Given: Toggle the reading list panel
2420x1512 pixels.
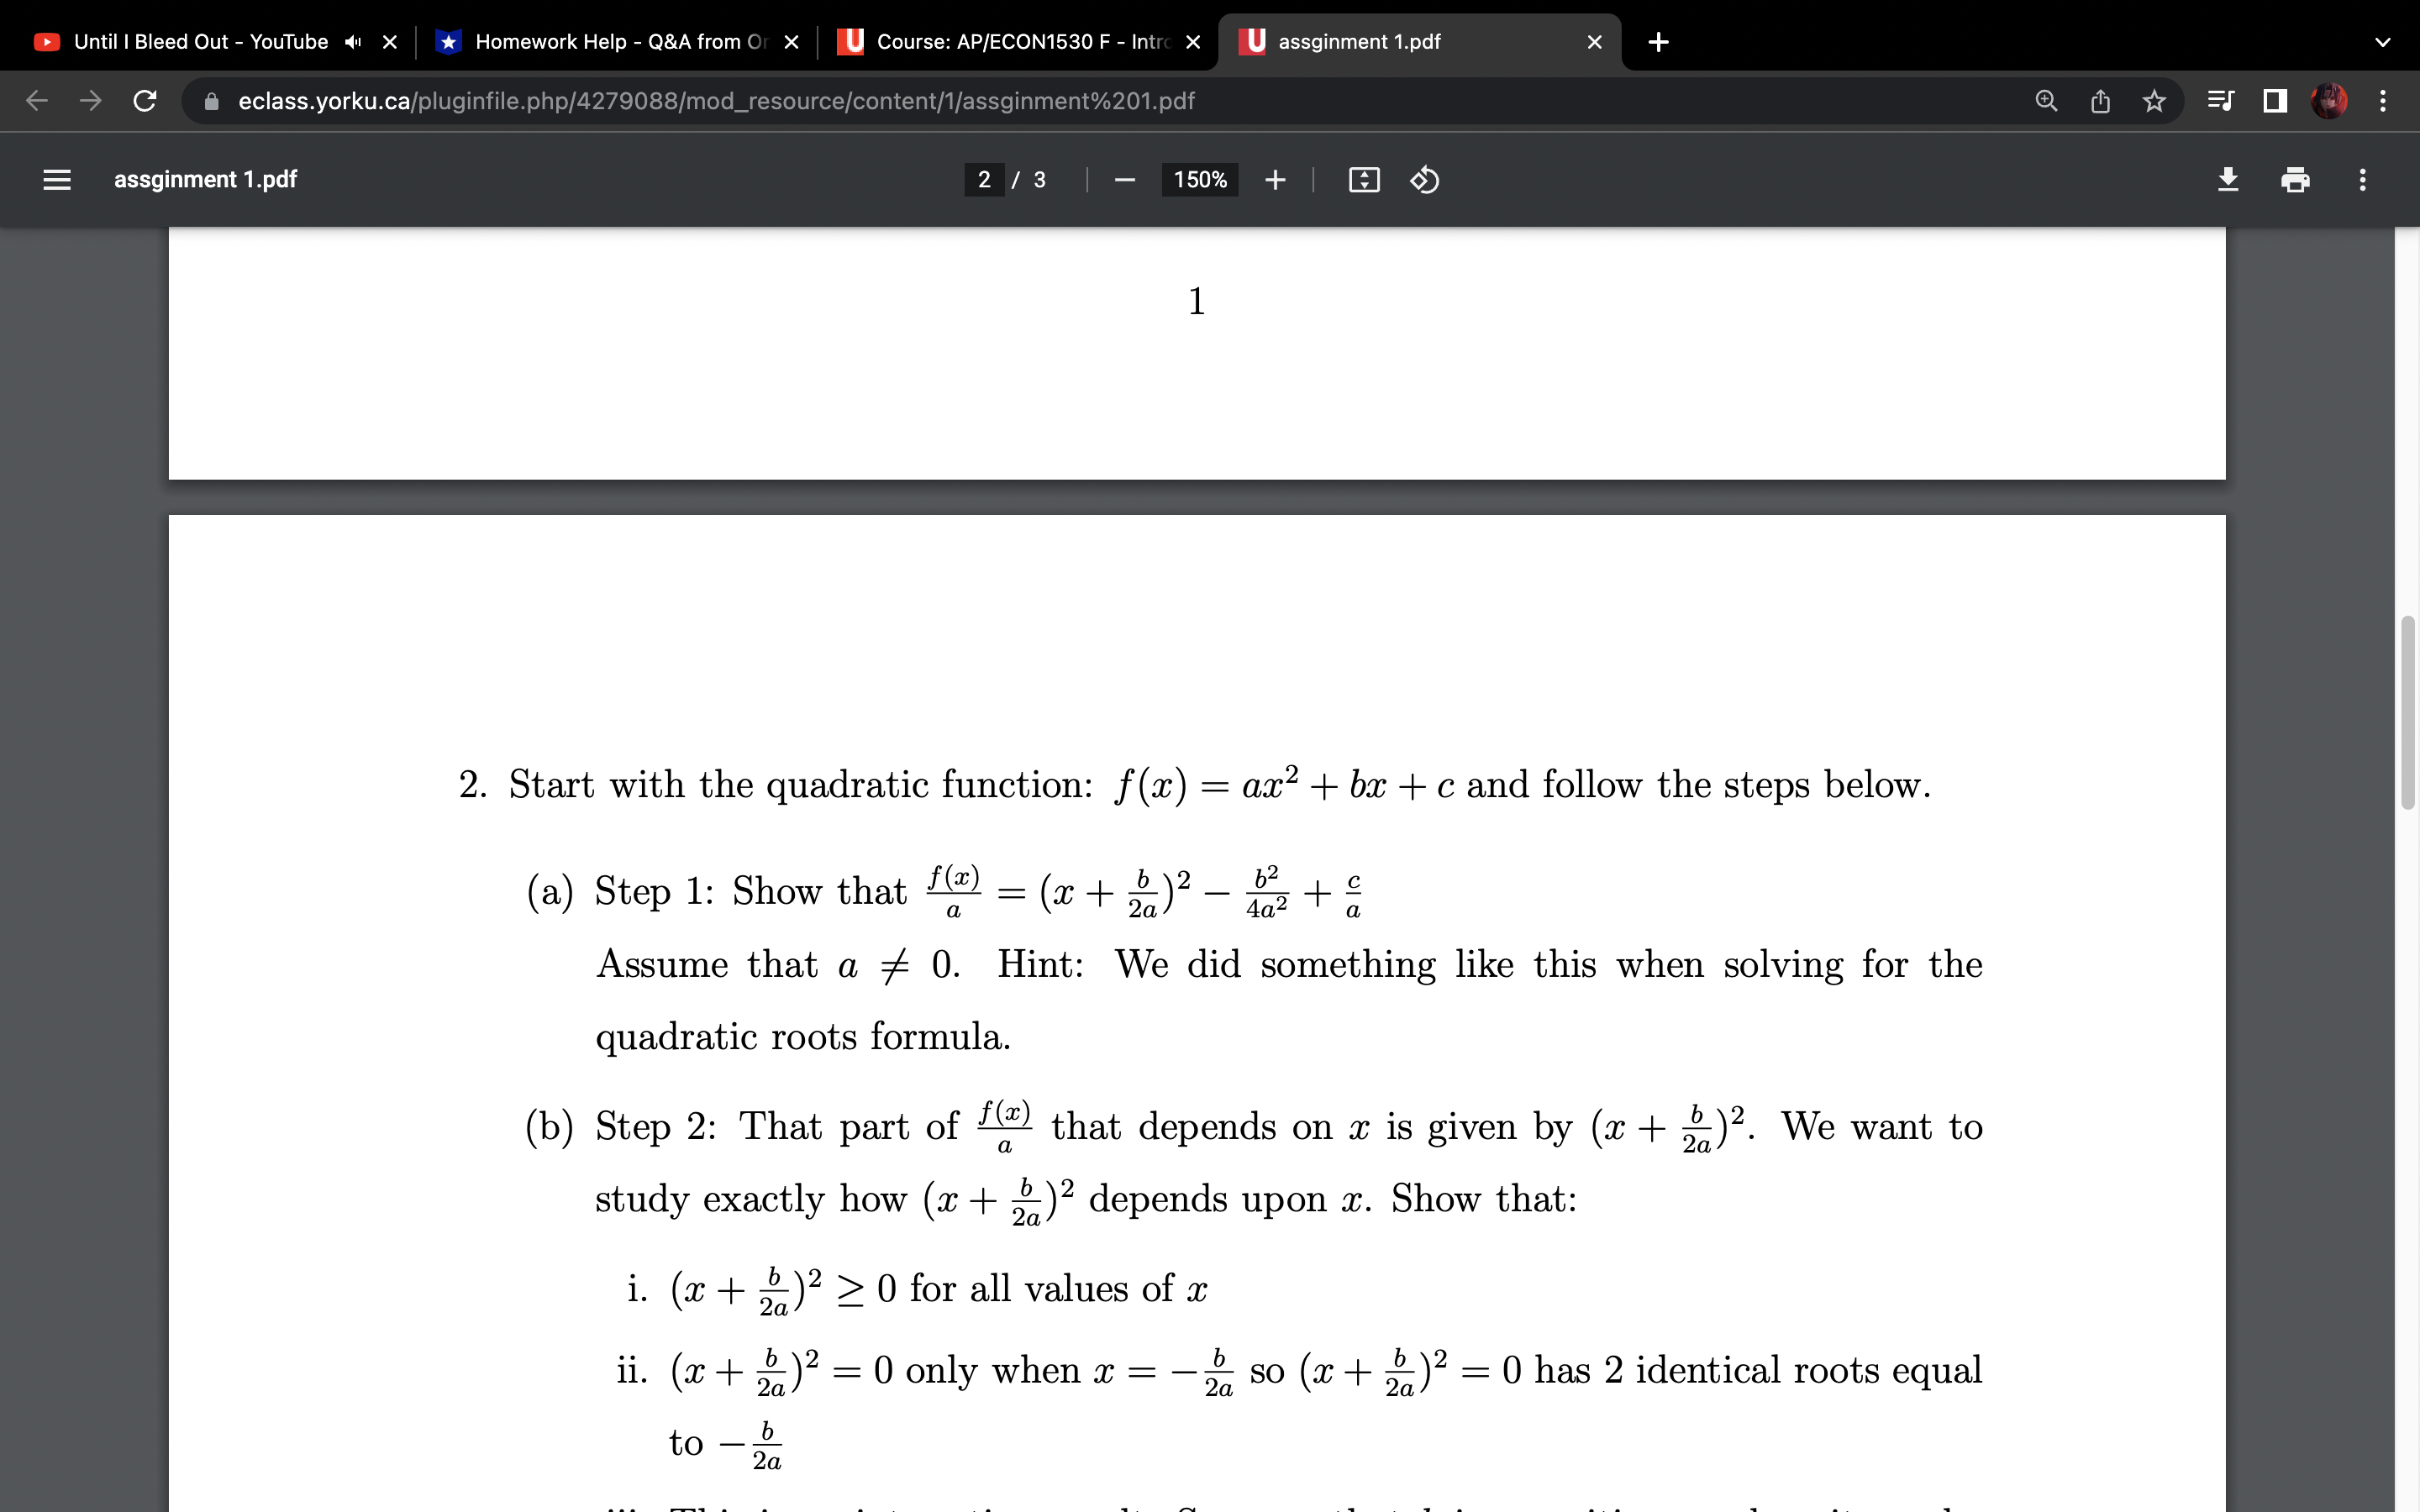Looking at the screenshot, I should [2220, 100].
